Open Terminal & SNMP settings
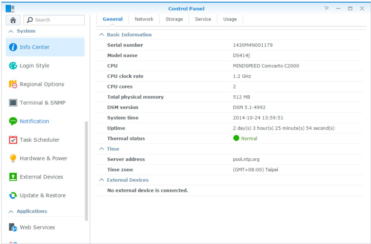The width and height of the screenshot is (371, 244). [x=45, y=103]
